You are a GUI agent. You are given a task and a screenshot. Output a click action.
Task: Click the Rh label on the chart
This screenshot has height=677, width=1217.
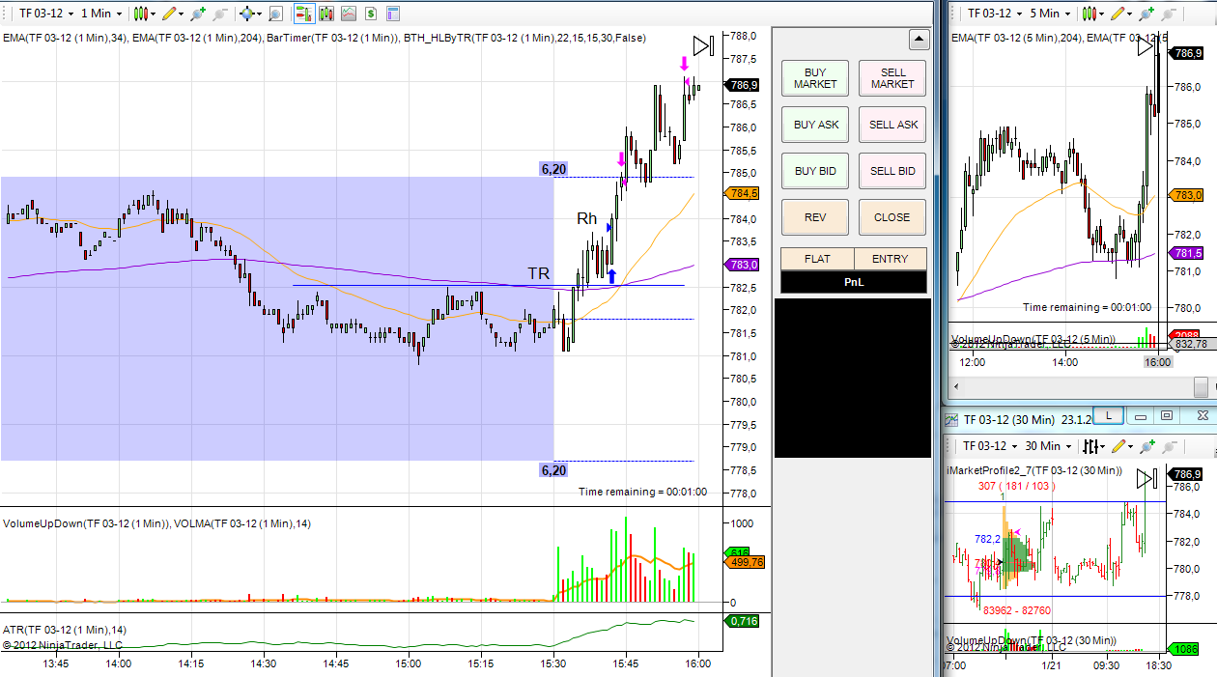(586, 219)
